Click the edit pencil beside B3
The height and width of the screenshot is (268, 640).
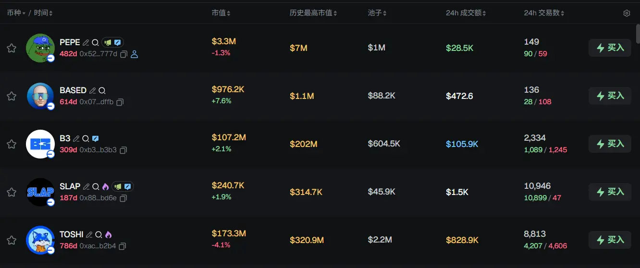(76, 138)
